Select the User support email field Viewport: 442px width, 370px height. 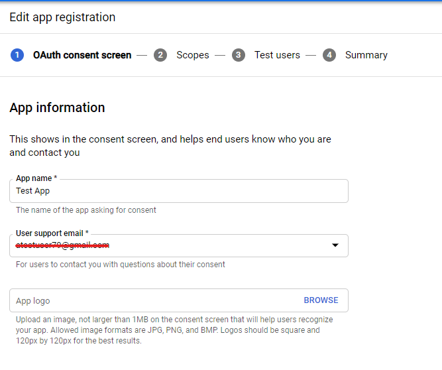[179, 245]
